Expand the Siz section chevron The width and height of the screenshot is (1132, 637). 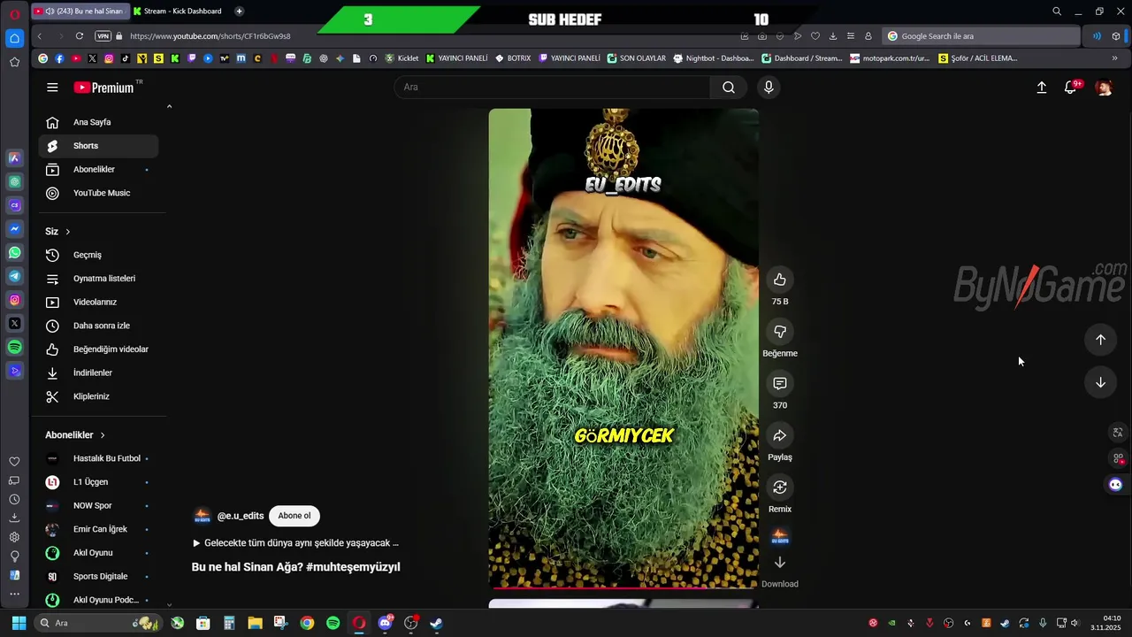67,232
